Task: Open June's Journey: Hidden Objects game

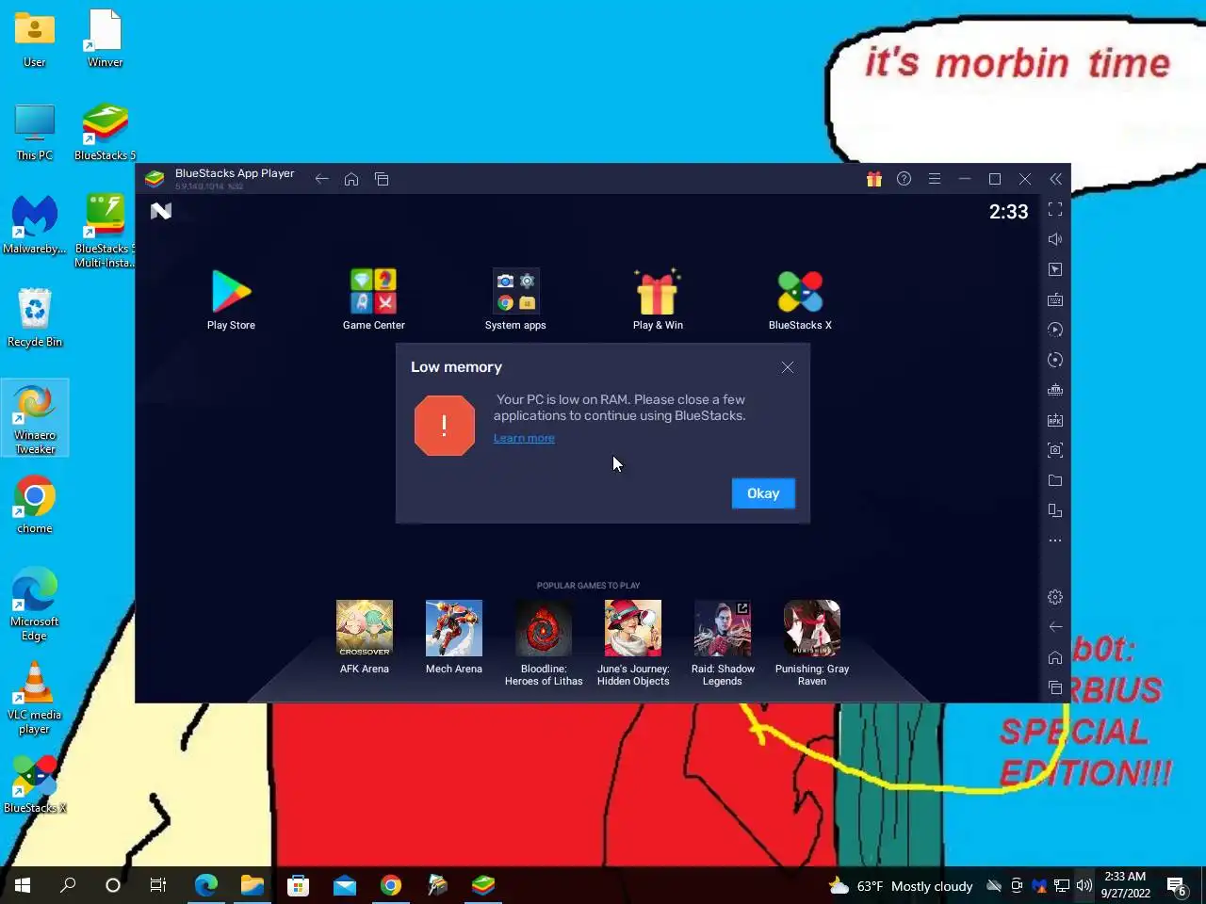Action: [633, 643]
